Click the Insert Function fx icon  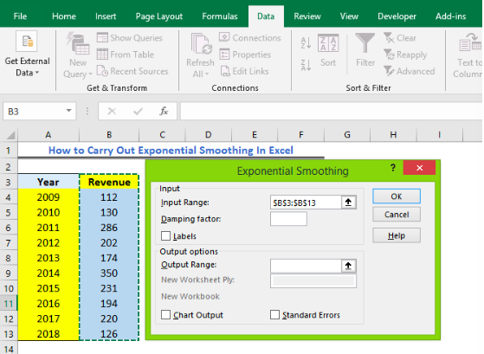click(164, 111)
